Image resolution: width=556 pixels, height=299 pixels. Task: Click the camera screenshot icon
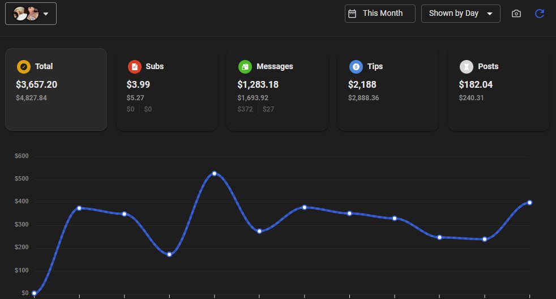516,14
